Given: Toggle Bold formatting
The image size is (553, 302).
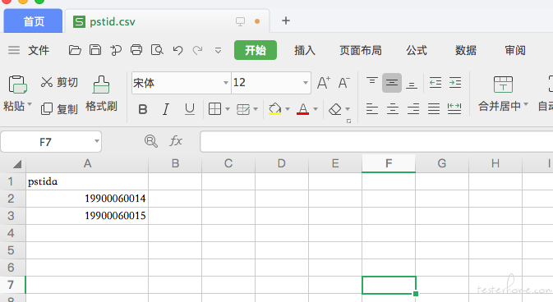Looking at the screenshot, I should pyautogui.click(x=143, y=109).
